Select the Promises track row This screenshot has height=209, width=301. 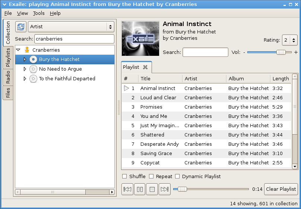[206, 107]
